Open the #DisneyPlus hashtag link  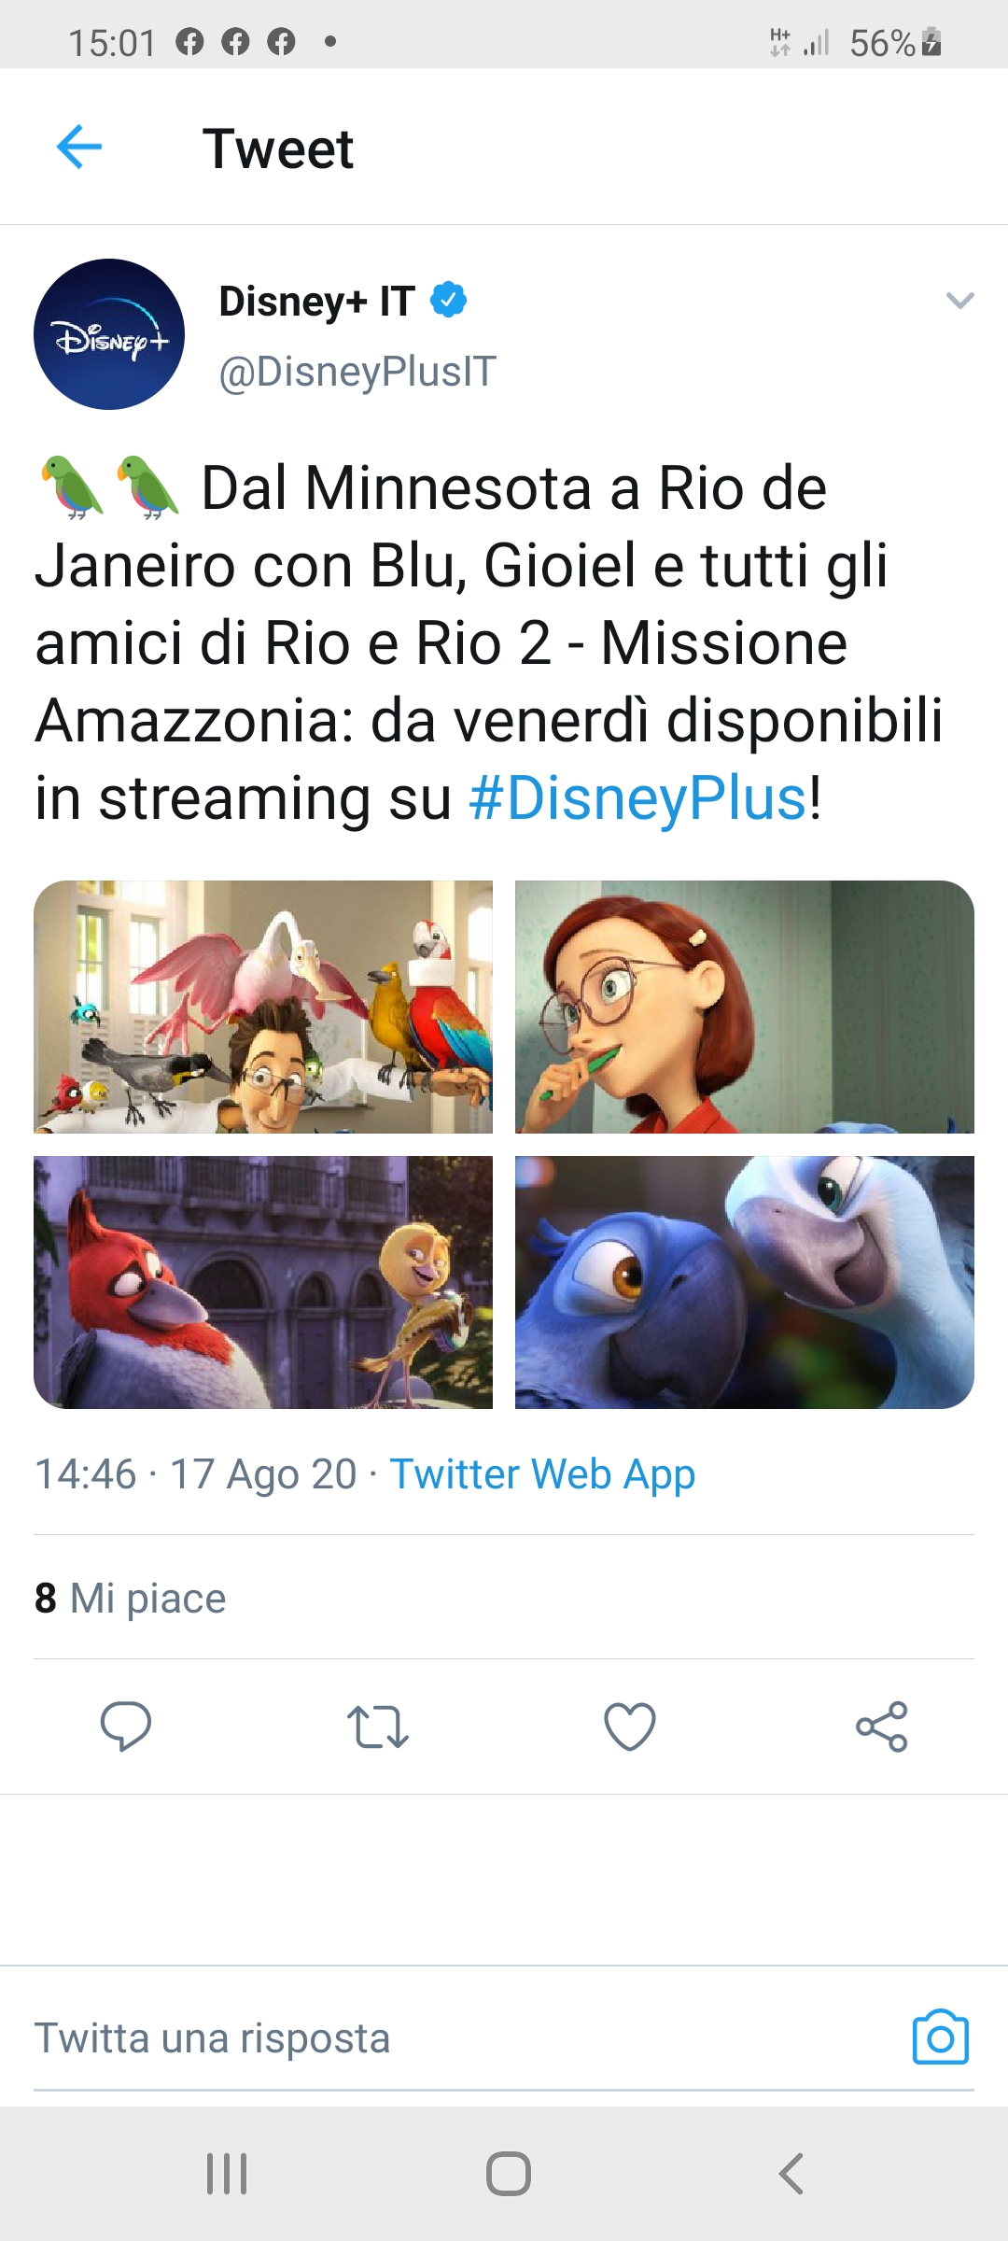tap(637, 799)
